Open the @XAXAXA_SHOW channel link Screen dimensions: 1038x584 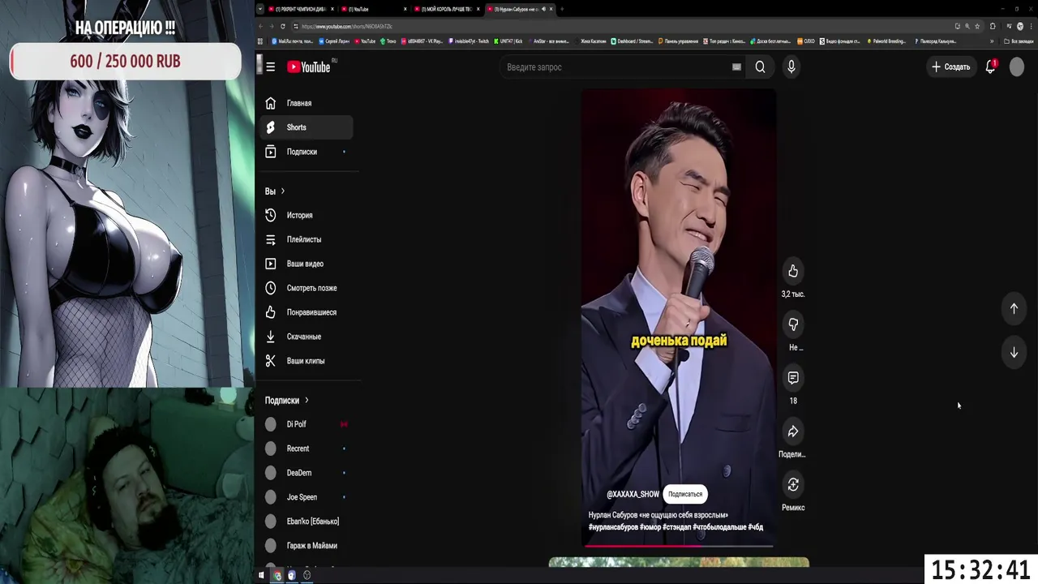[x=633, y=494]
